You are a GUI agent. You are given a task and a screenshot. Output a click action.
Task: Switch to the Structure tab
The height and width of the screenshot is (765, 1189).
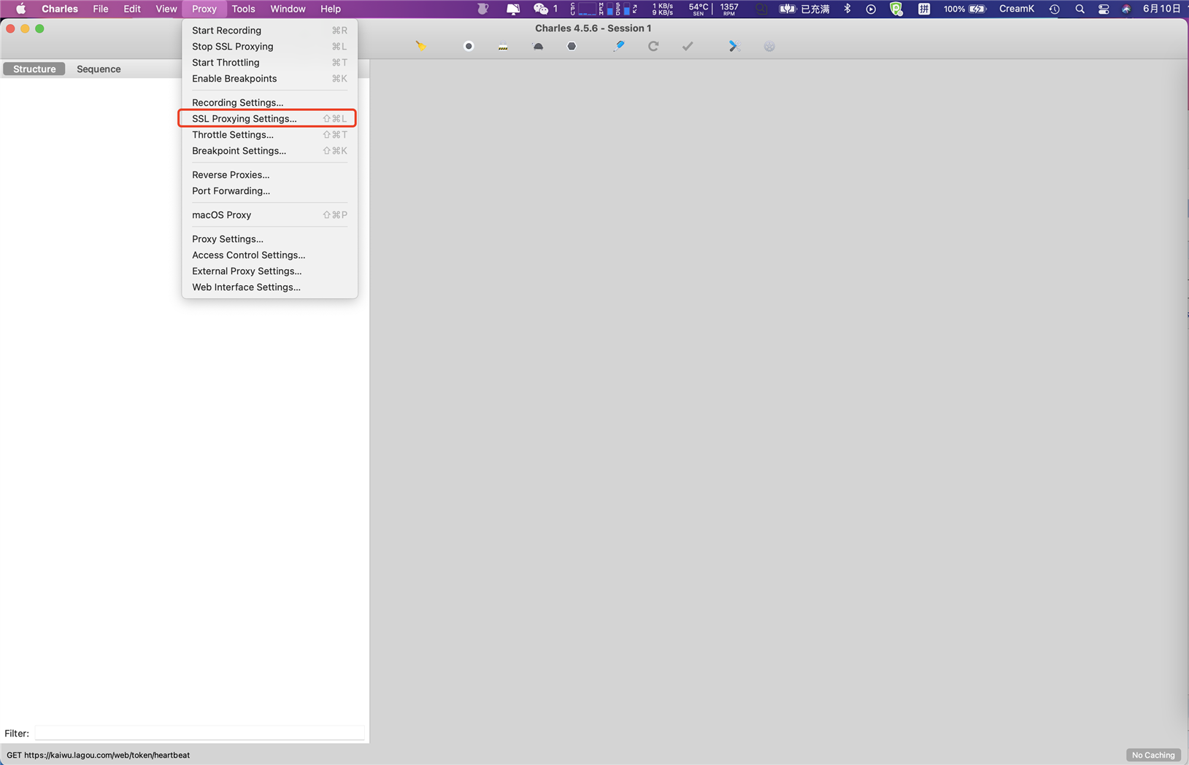34,69
